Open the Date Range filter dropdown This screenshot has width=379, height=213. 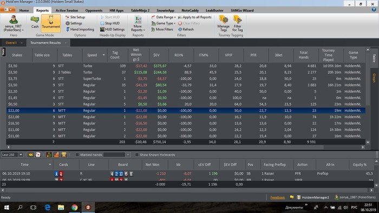point(164,17)
